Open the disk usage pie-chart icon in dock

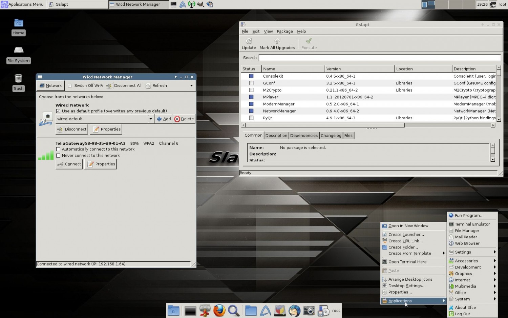point(280,311)
